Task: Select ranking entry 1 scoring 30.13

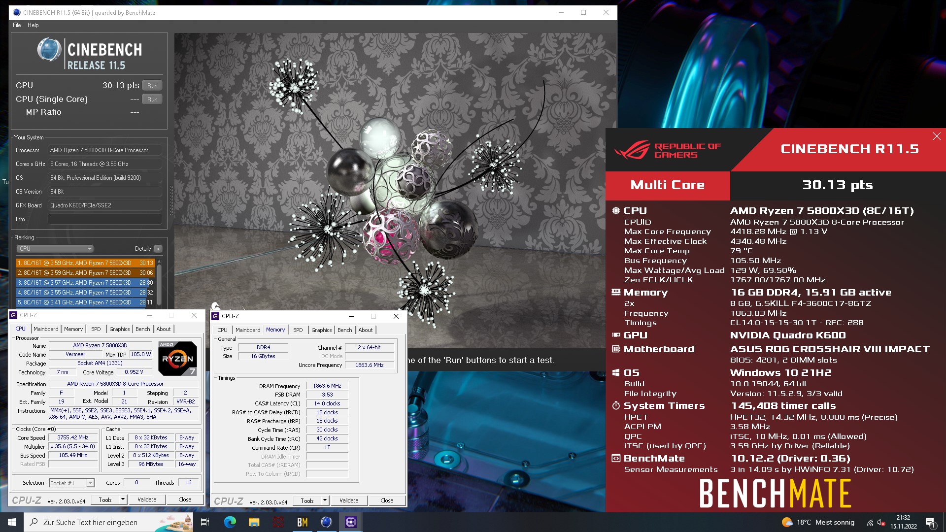Action: pos(85,263)
